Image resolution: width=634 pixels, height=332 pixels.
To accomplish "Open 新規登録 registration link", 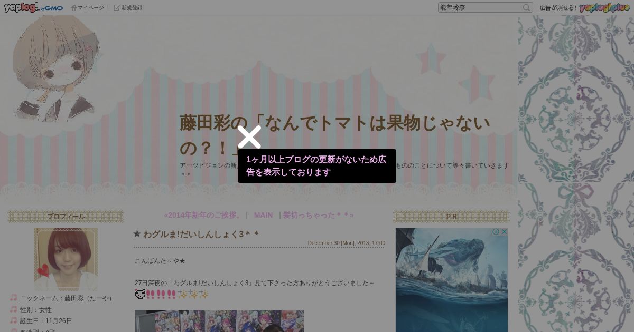I will (128, 7).
